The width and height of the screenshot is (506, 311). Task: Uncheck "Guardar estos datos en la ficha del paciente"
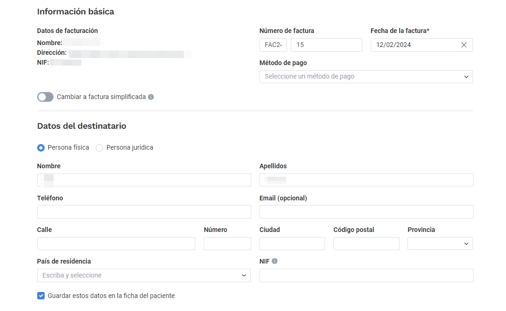[x=41, y=295]
